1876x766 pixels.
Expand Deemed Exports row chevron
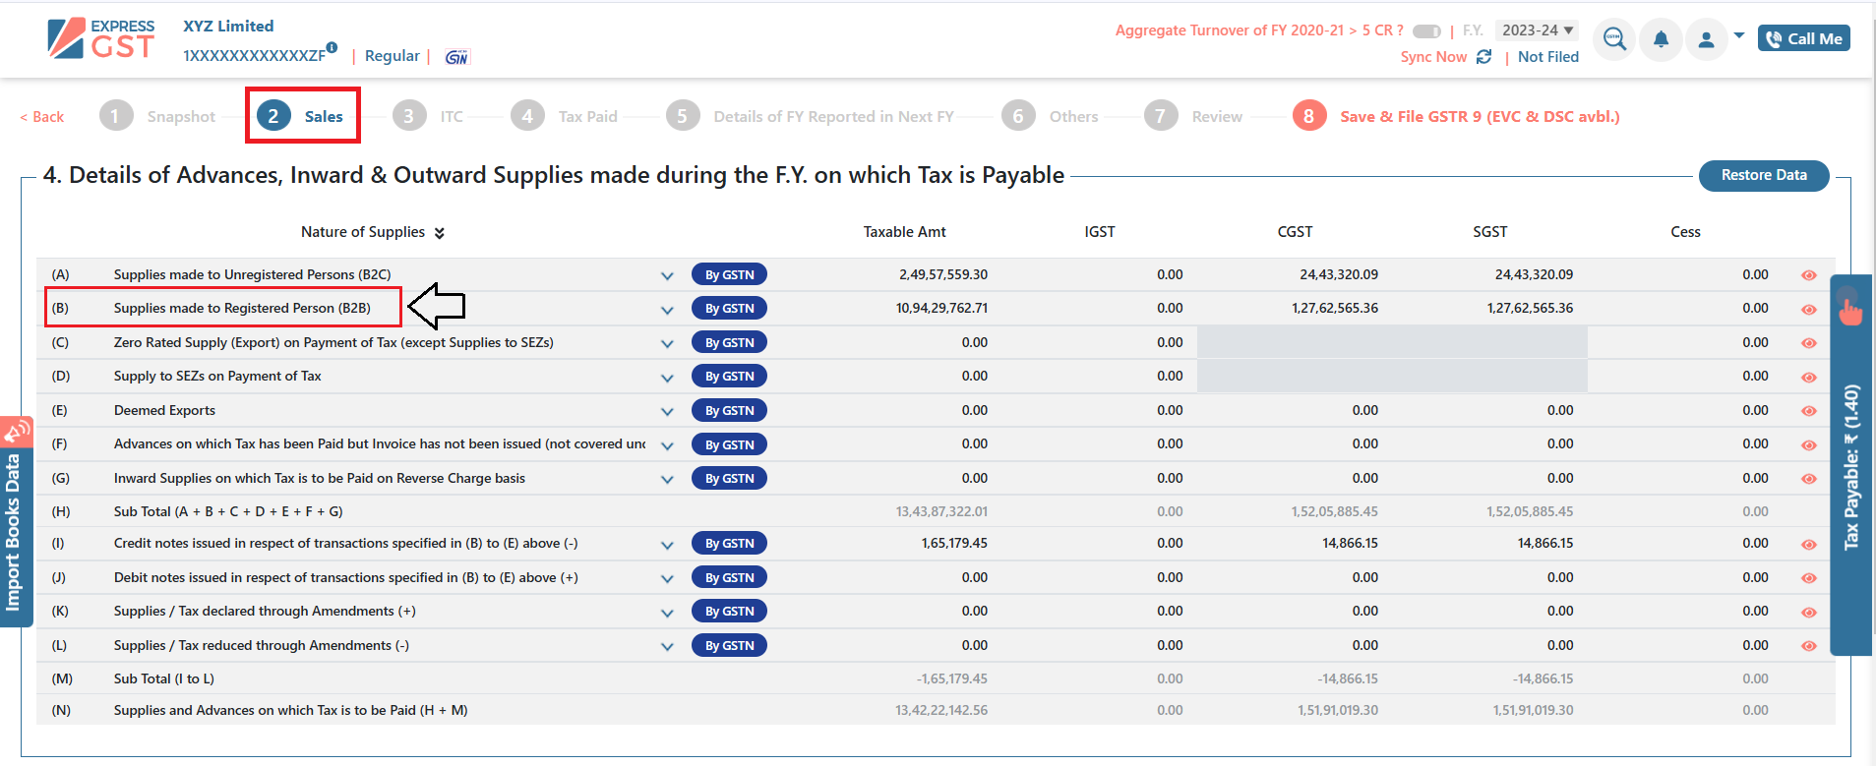click(x=667, y=412)
